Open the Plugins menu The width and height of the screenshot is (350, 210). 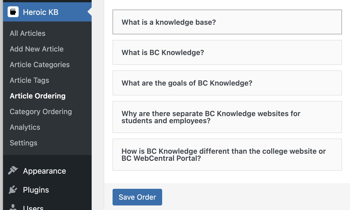click(x=36, y=190)
